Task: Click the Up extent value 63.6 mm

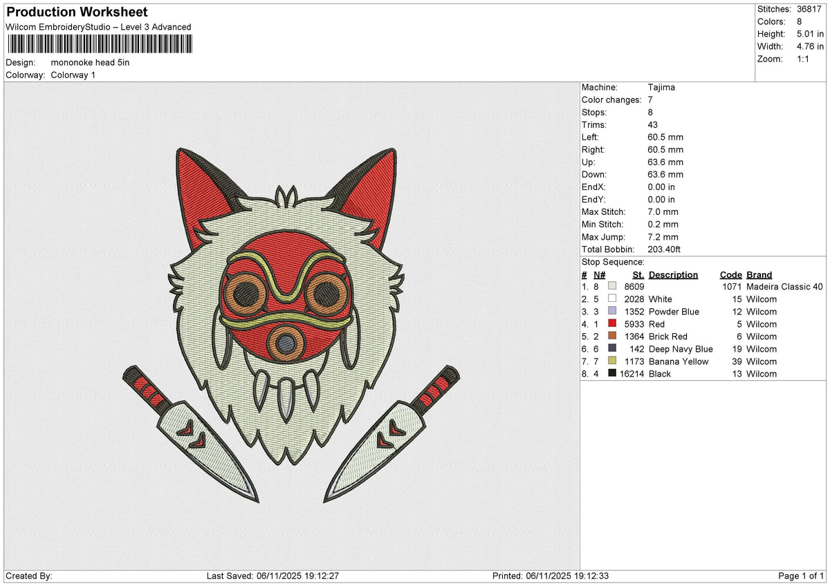Action: click(665, 162)
